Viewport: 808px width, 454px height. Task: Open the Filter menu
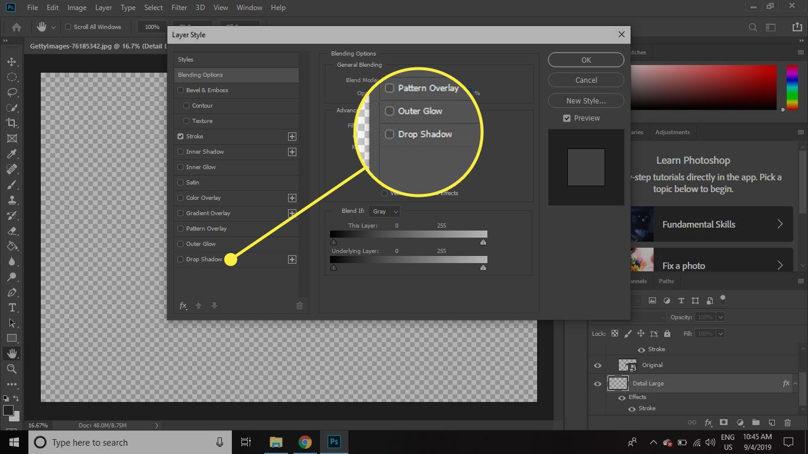pos(179,8)
